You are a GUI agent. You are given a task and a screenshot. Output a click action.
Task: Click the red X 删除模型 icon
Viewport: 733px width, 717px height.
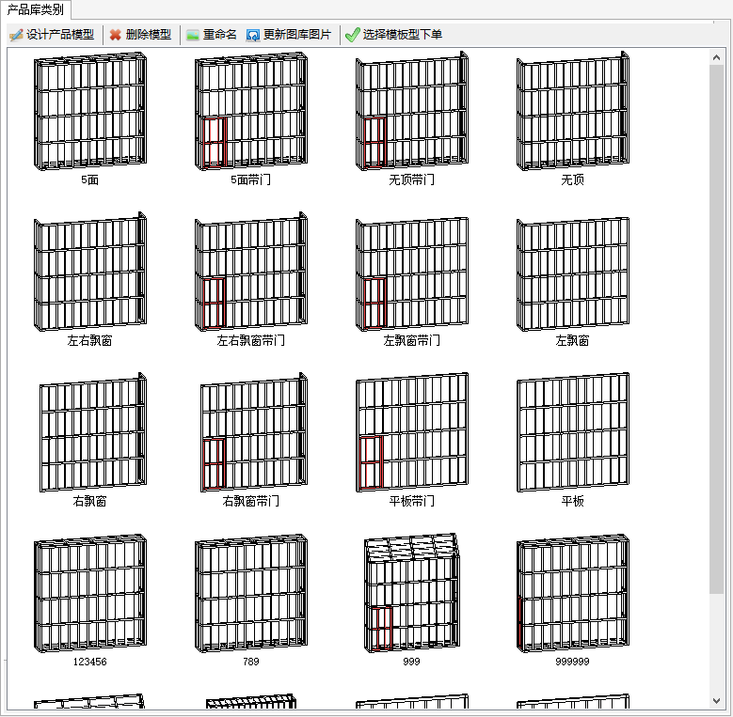115,35
